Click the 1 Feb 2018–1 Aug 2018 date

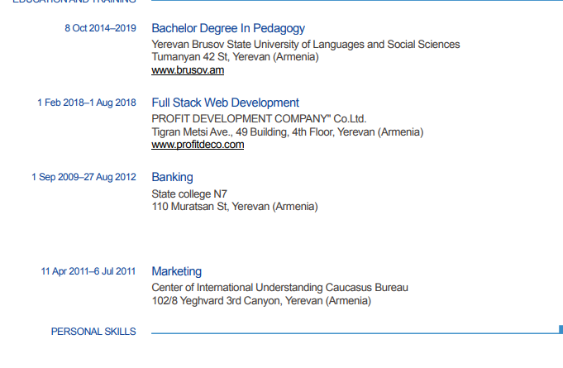[87, 103]
